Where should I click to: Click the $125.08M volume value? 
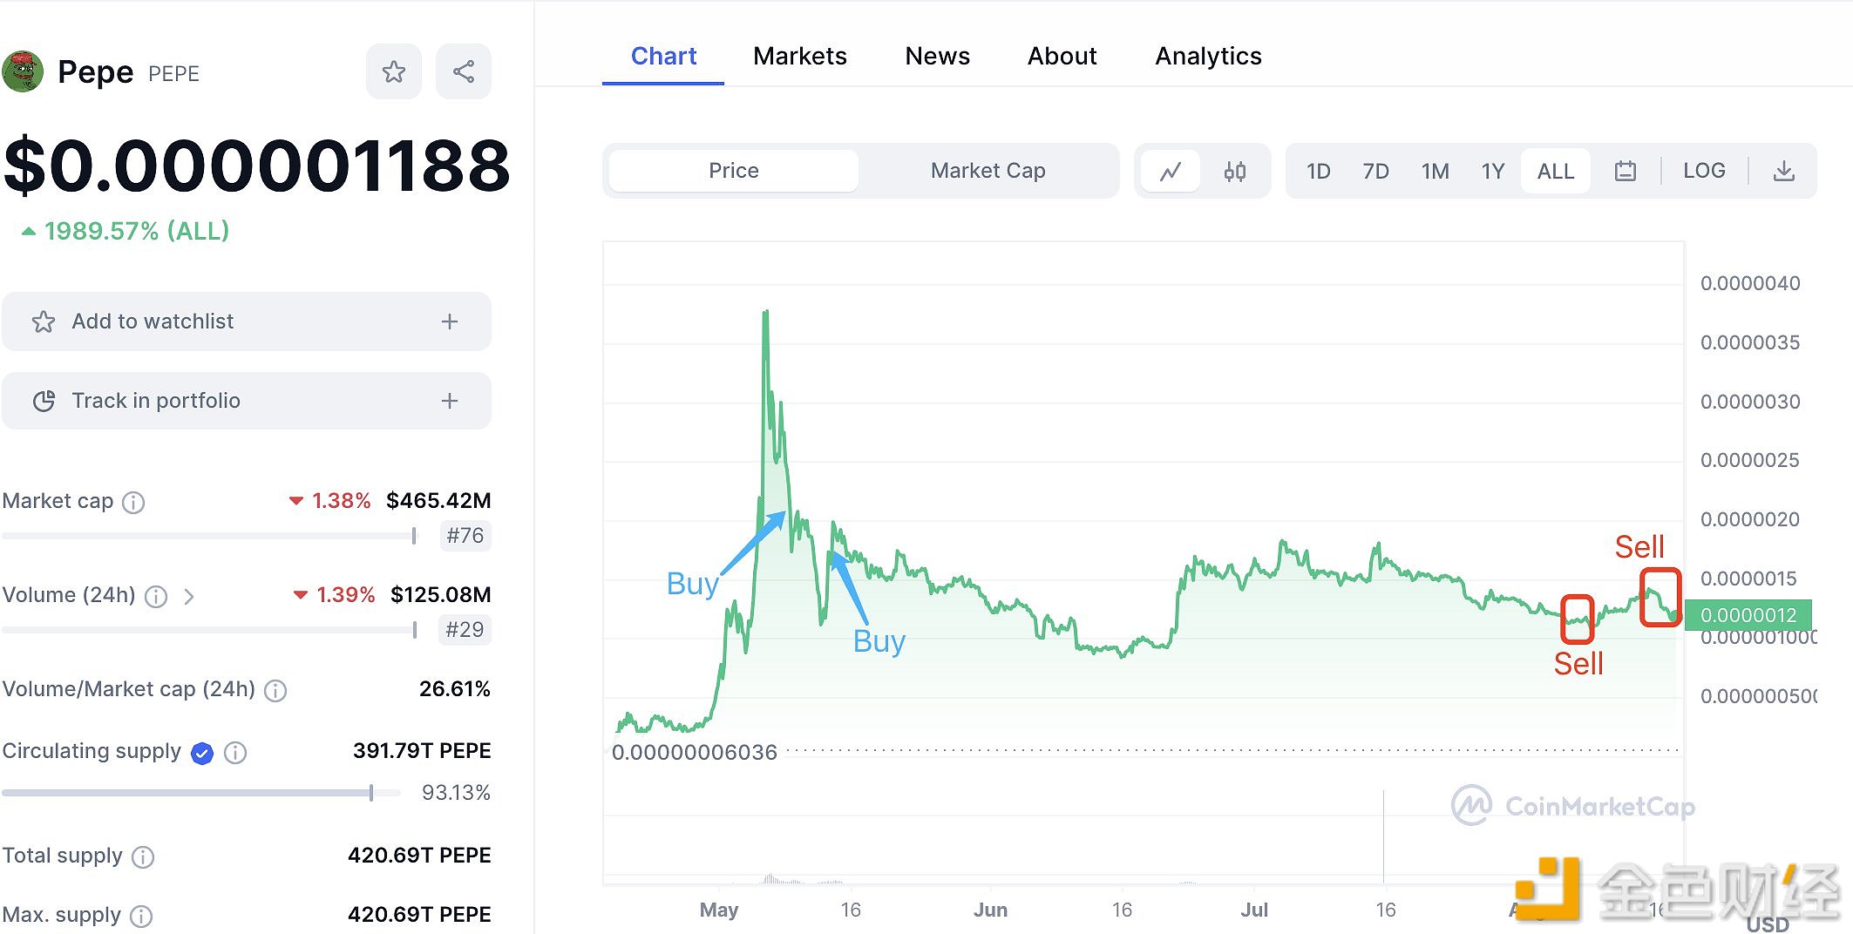coord(441,595)
